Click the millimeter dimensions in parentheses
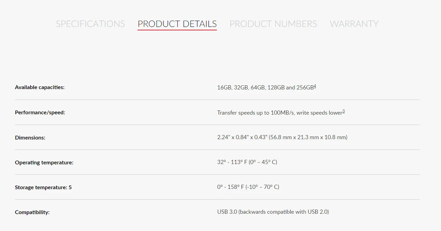The width and height of the screenshot is (441, 231). [308, 137]
